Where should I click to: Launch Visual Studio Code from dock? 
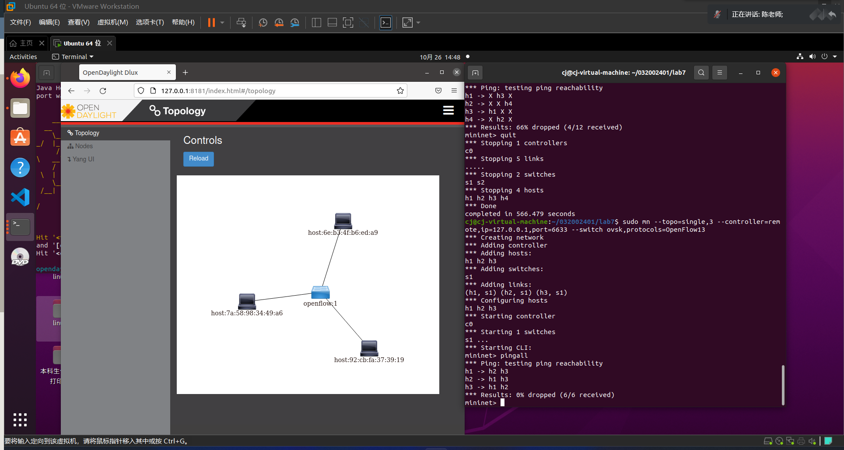click(x=20, y=197)
